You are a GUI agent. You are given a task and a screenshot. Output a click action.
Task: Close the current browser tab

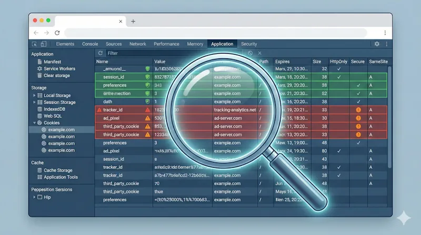pos(121,21)
